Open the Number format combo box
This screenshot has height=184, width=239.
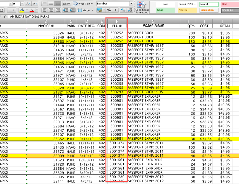(x=115, y=4)
